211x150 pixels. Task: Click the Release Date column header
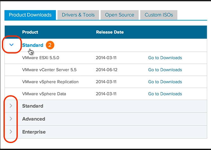[110, 32]
